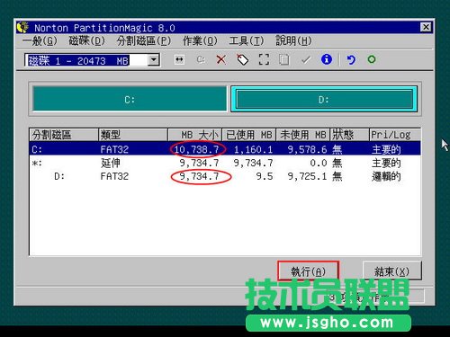Open the 工具(T) menu
Image resolution: width=450 pixels, height=337 pixels.
click(247, 41)
